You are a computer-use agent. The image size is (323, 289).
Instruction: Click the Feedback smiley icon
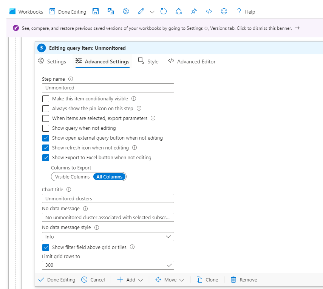pos(224,11)
